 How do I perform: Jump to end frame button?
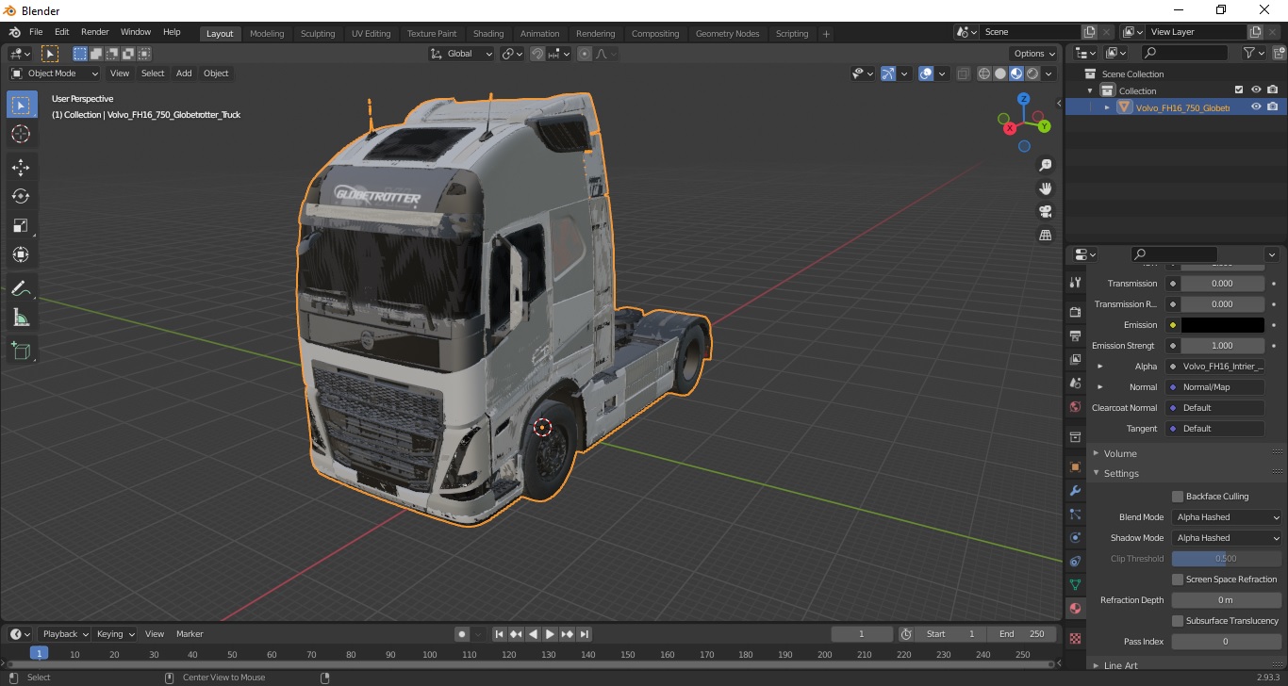click(x=585, y=634)
